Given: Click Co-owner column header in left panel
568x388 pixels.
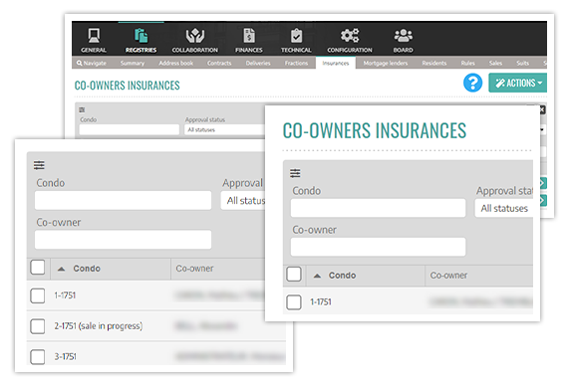Looking at the screenshot, I should coord(194,269).
